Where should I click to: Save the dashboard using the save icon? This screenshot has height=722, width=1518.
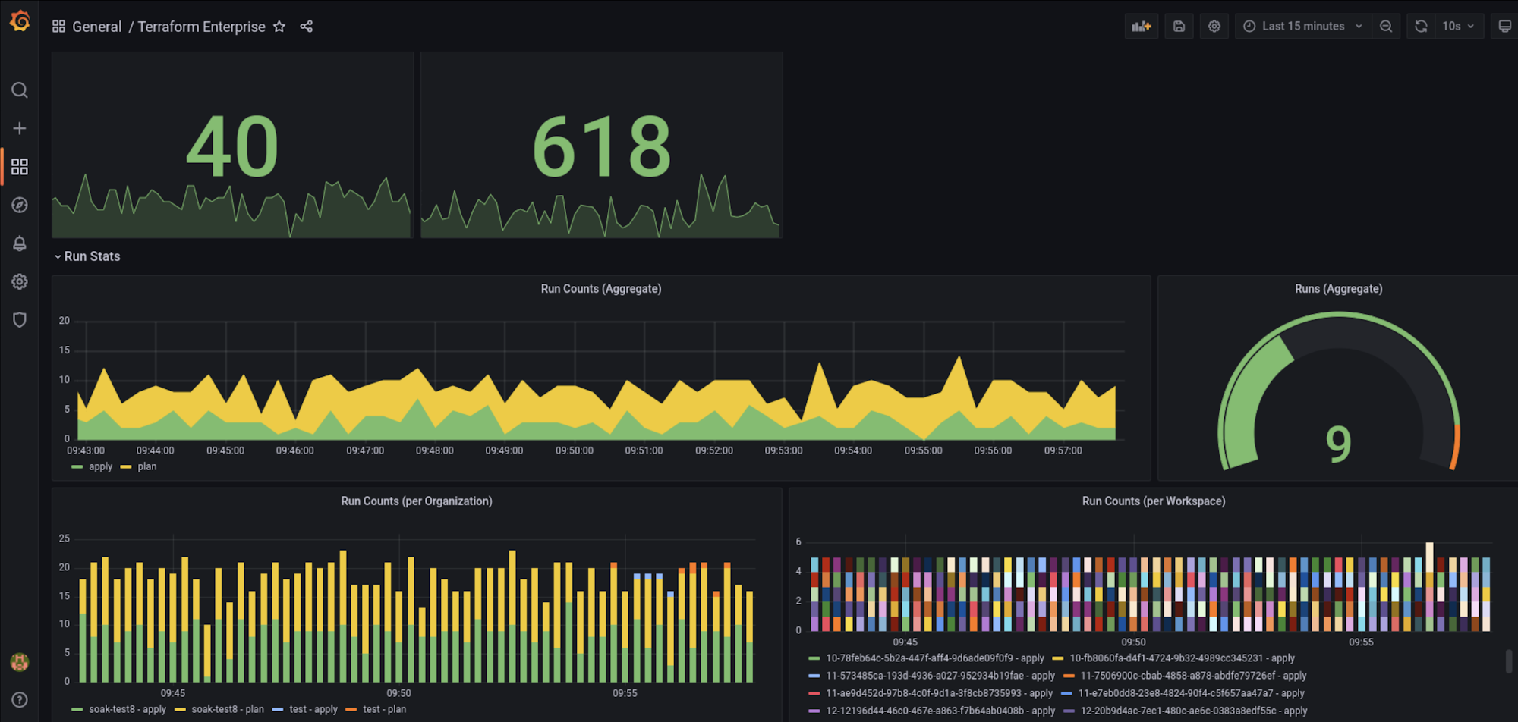point(1179,26)
